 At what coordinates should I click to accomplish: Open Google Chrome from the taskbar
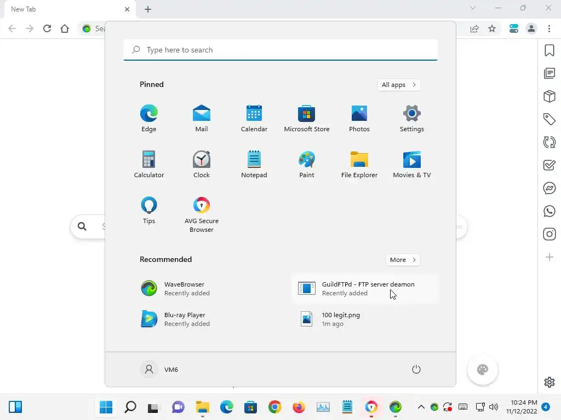click(x=275, y=407)
